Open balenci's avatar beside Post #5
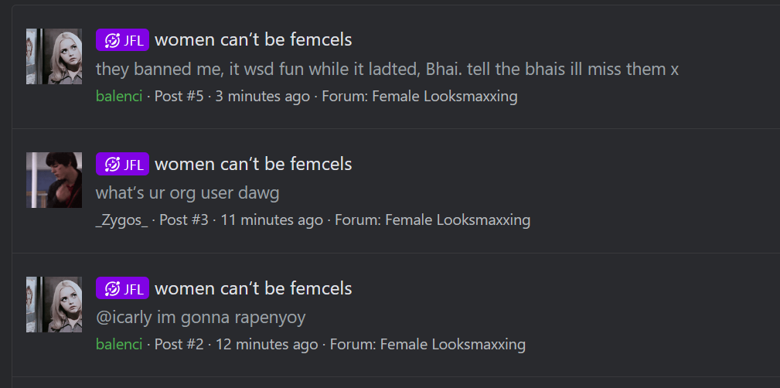 tap(54, 56)
